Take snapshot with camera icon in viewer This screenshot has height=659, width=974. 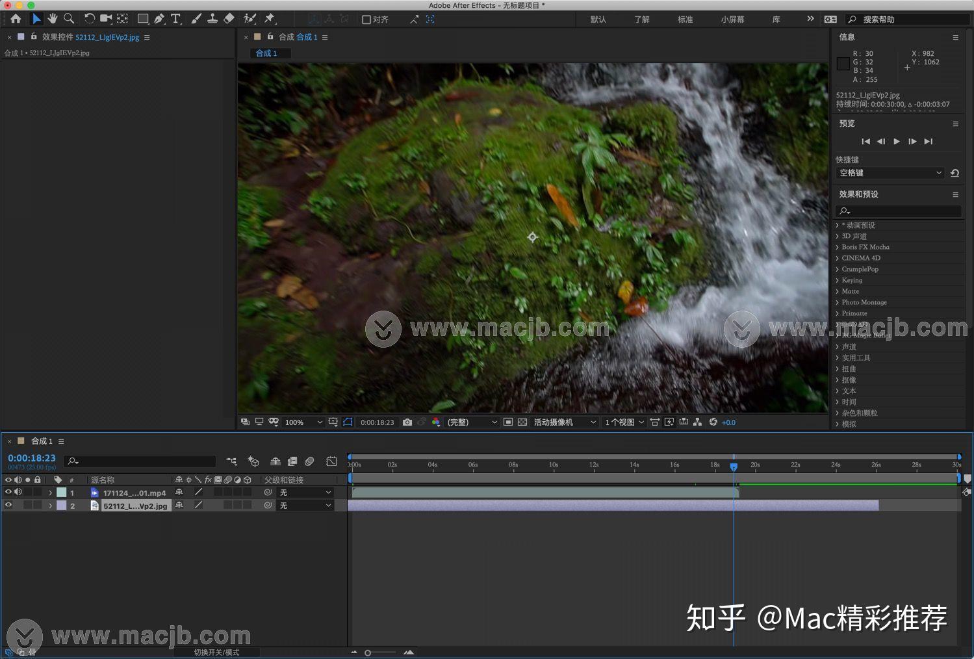point(407,422)
